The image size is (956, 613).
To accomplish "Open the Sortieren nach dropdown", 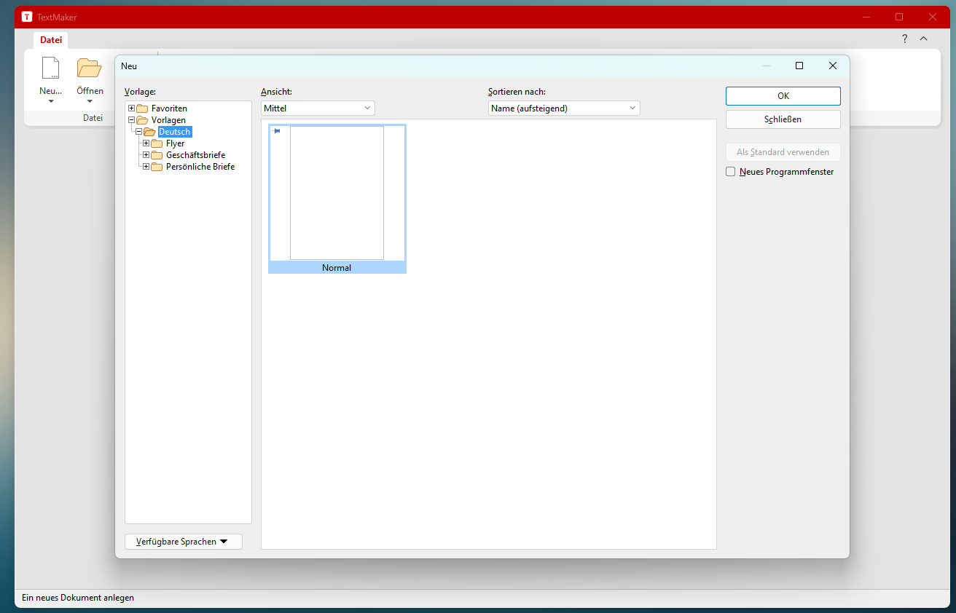I will click(564, 108).
